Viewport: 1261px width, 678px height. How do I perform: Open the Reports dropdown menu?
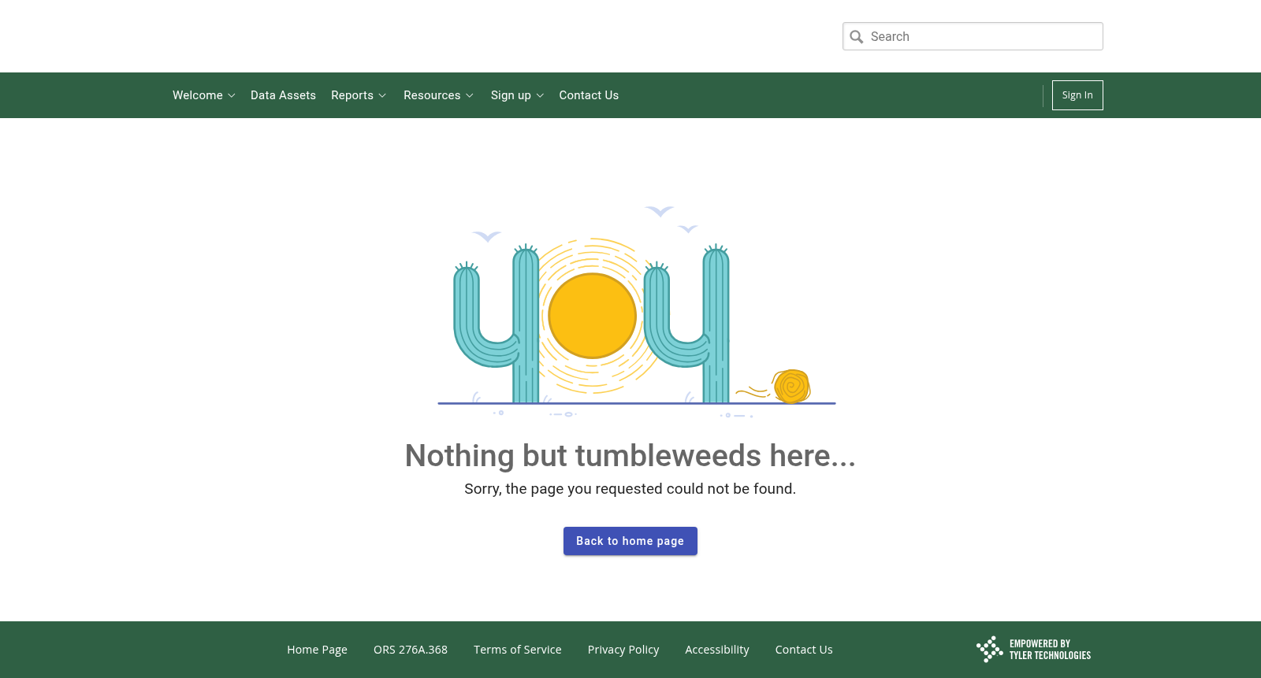(x=359, y=95)
